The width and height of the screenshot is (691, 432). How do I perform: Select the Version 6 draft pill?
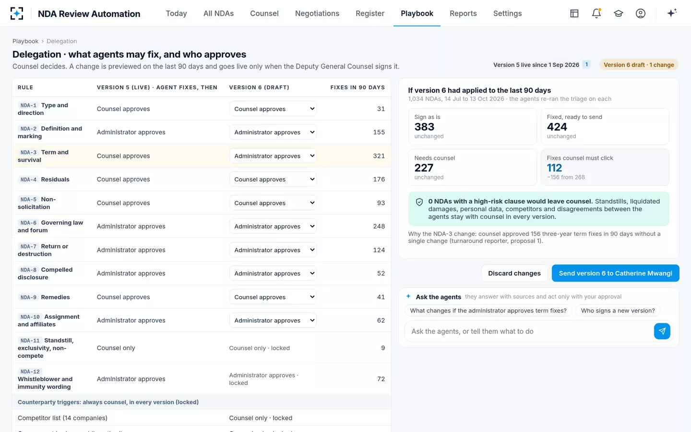639,65
